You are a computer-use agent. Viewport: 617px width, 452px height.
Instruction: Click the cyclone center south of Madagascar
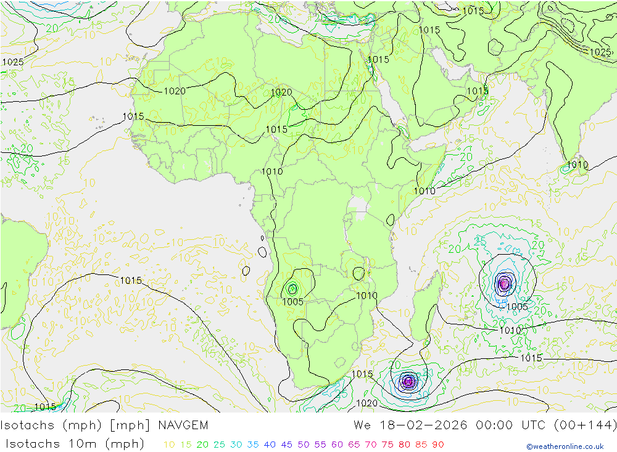[x=408, y=381]
